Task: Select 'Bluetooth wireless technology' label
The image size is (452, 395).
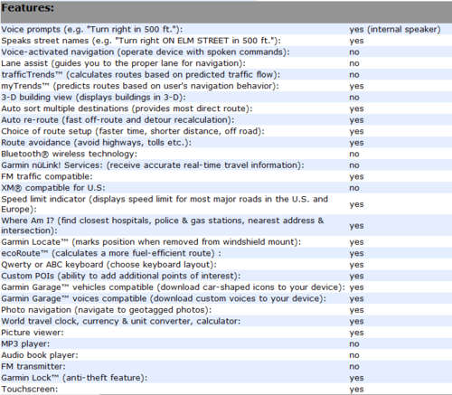Action: tap(69, 154)
